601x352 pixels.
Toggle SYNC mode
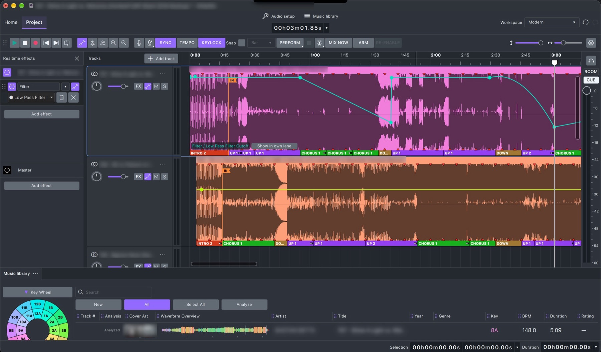click(165, 43)
